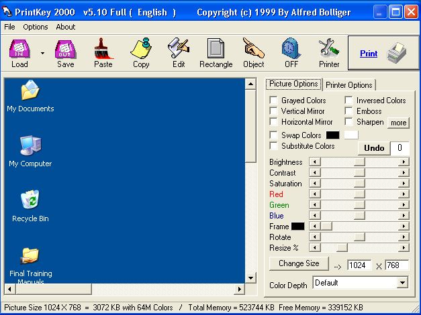Open the Edit tool icon
This screenshot has width=421, height=315.
pyautogui.click(x=179, y=48)
